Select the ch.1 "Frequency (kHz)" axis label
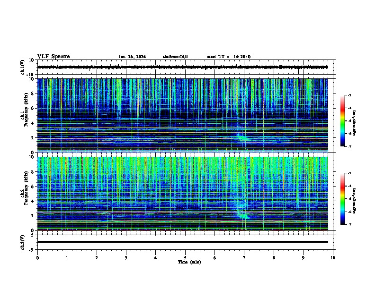 coord(26,110)
